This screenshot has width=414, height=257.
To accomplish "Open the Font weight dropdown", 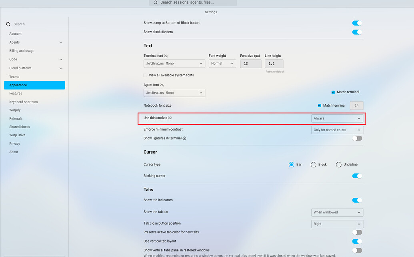I will tap(222, 64).
